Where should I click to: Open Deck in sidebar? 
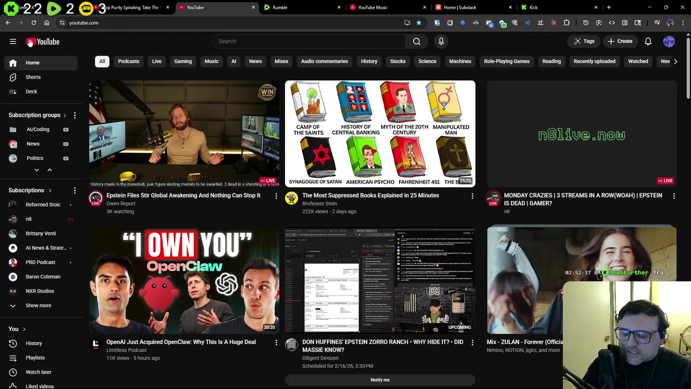click(x=41, y=91)
